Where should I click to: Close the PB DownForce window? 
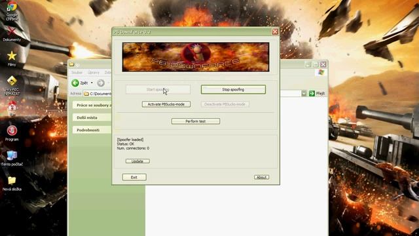point(275,32)
